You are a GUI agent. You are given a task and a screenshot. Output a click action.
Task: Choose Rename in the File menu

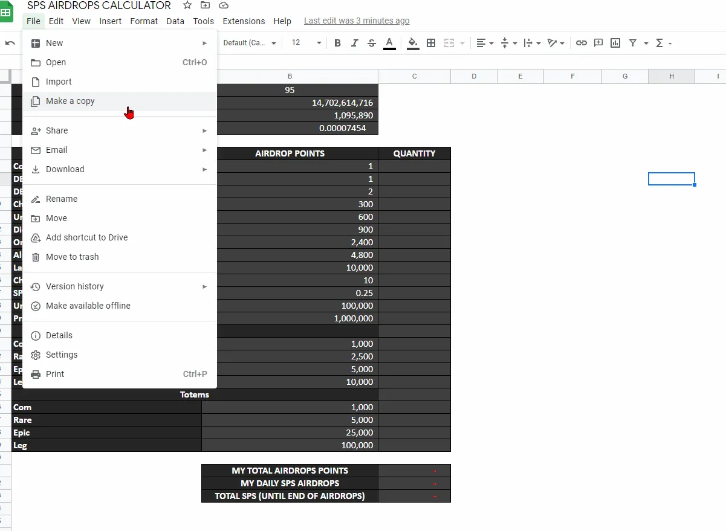(120, 199)
